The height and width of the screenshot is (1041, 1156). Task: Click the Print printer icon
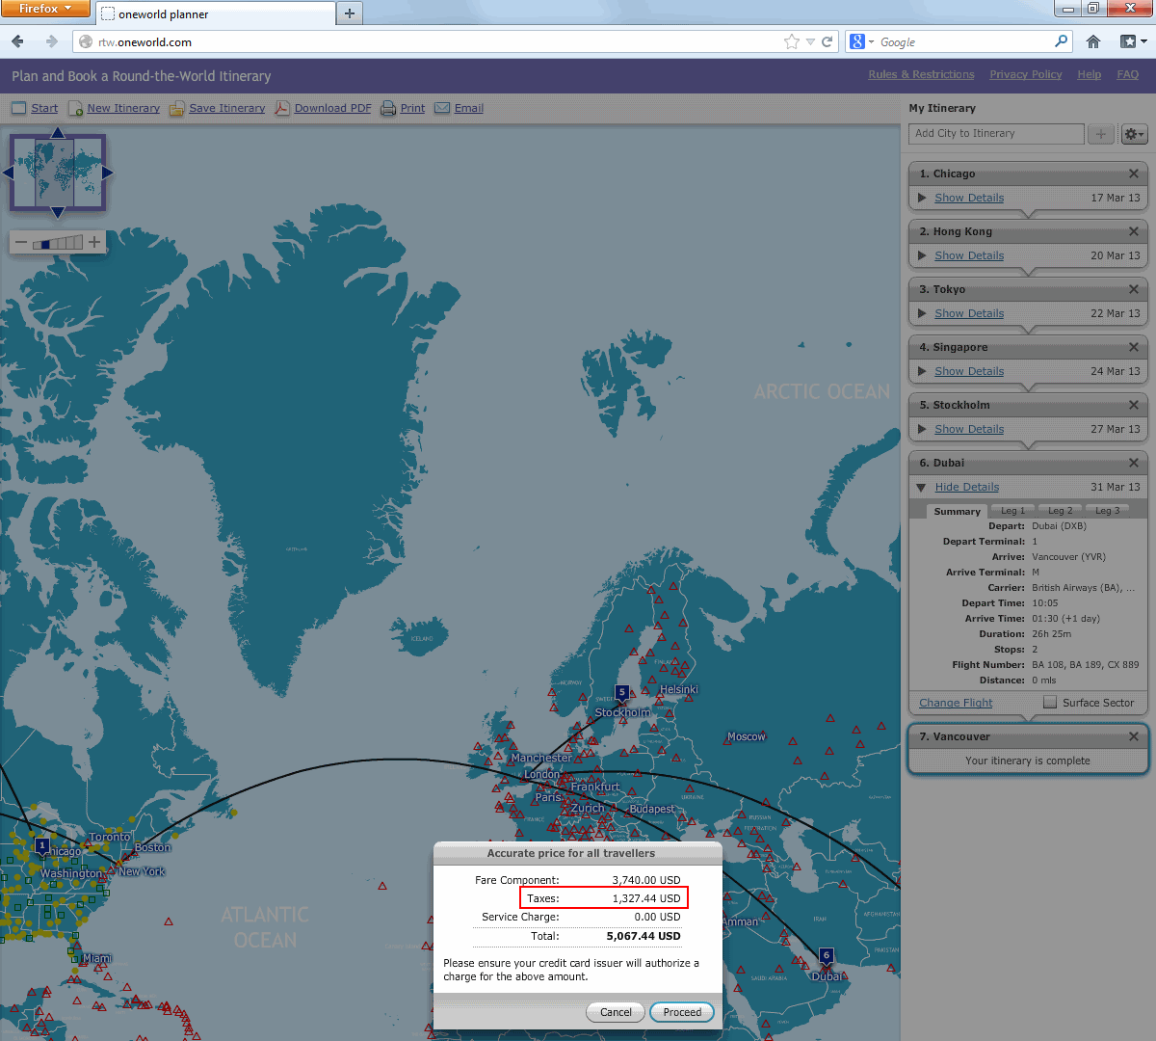(x=387, y=108)
